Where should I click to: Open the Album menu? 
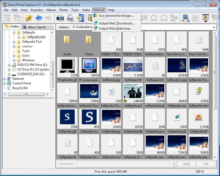(51, 10)
